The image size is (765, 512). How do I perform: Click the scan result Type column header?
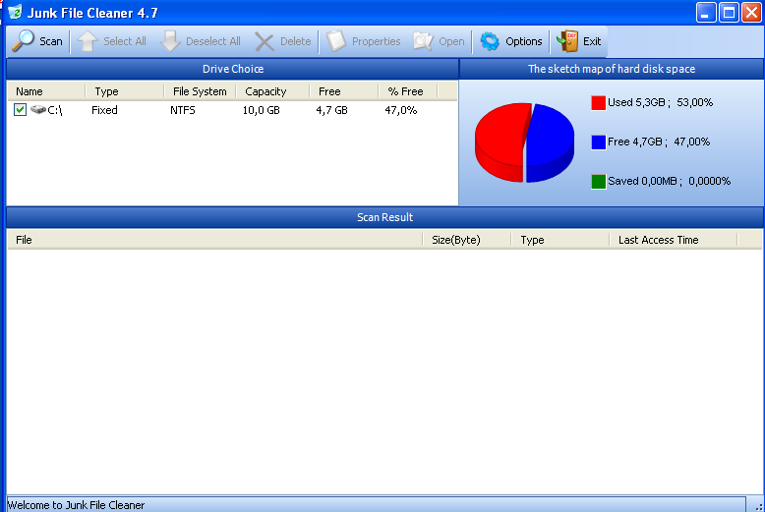click(x=560, y=240)
